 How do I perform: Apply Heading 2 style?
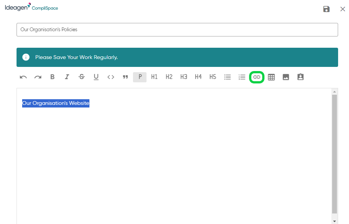point(169,77)
